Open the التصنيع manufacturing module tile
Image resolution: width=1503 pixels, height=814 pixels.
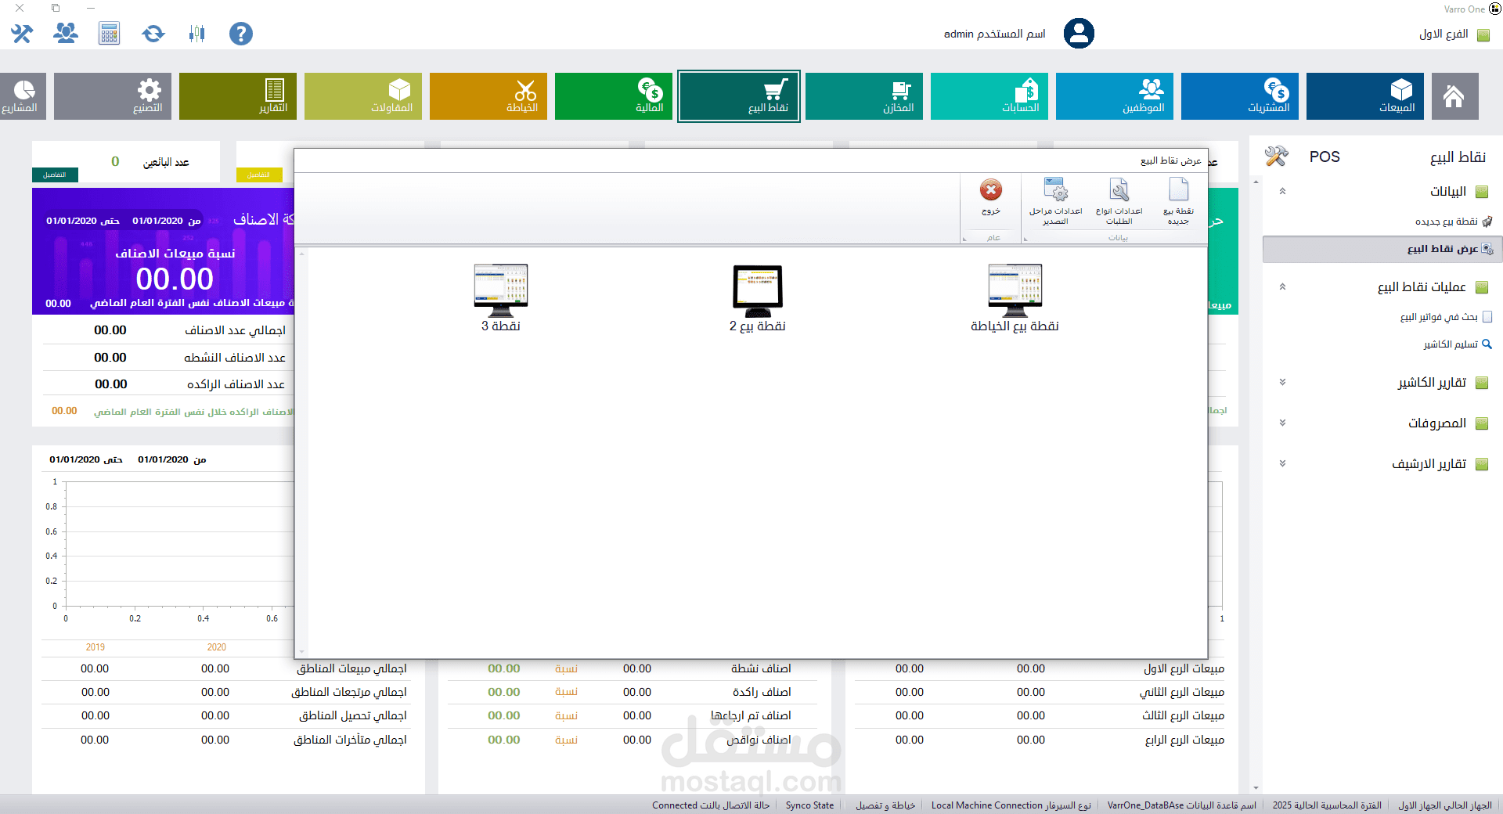click(x=113, y=96)
